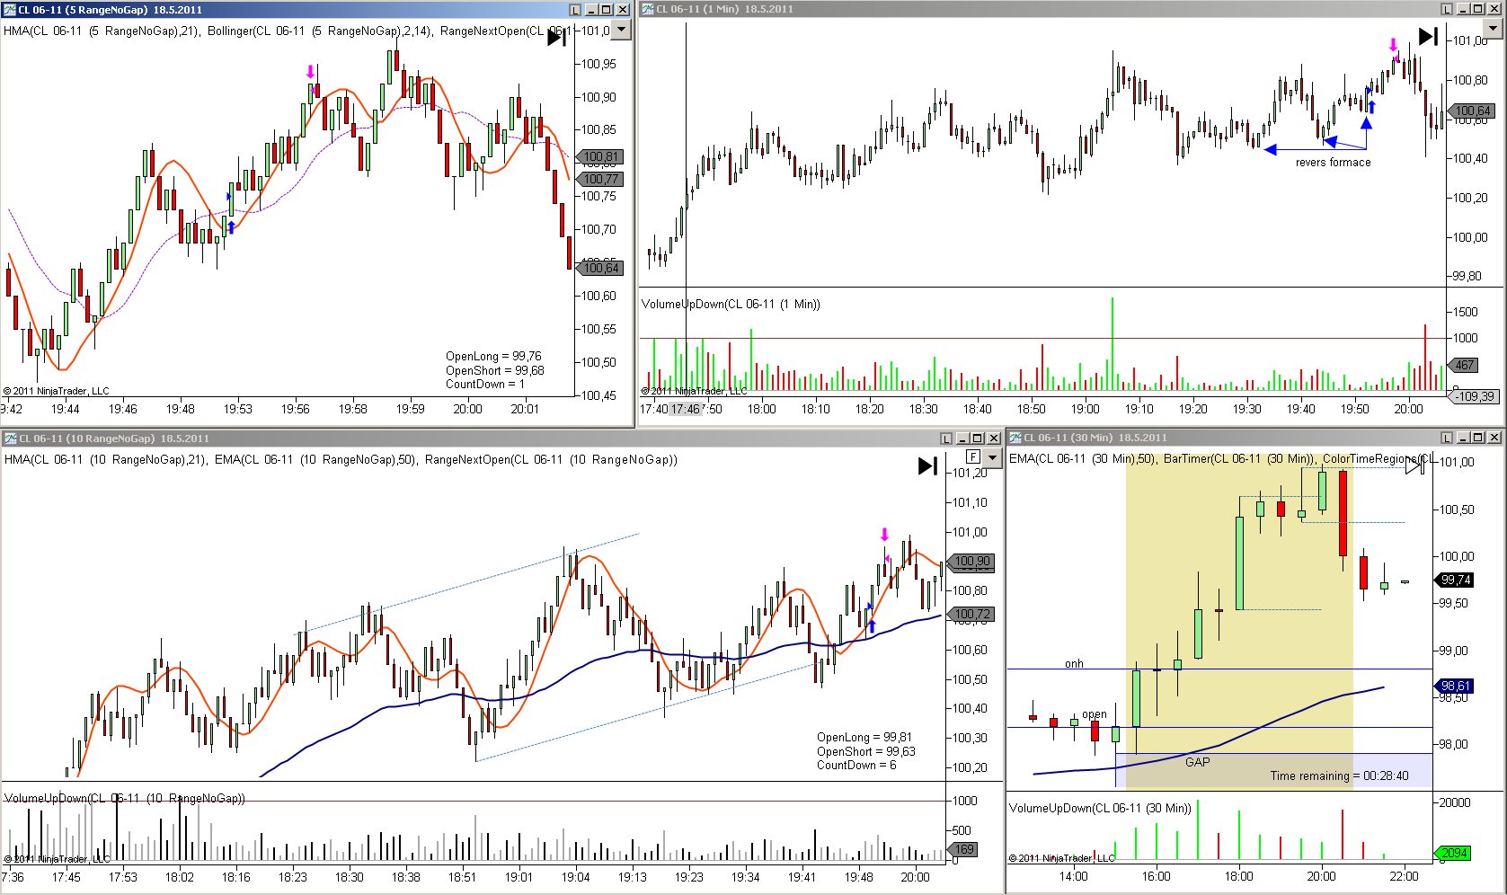Click the blue up arrow in 10 RangeNoGap chart
Viewport: 1507px width, 895px height.
click(871, 625)
